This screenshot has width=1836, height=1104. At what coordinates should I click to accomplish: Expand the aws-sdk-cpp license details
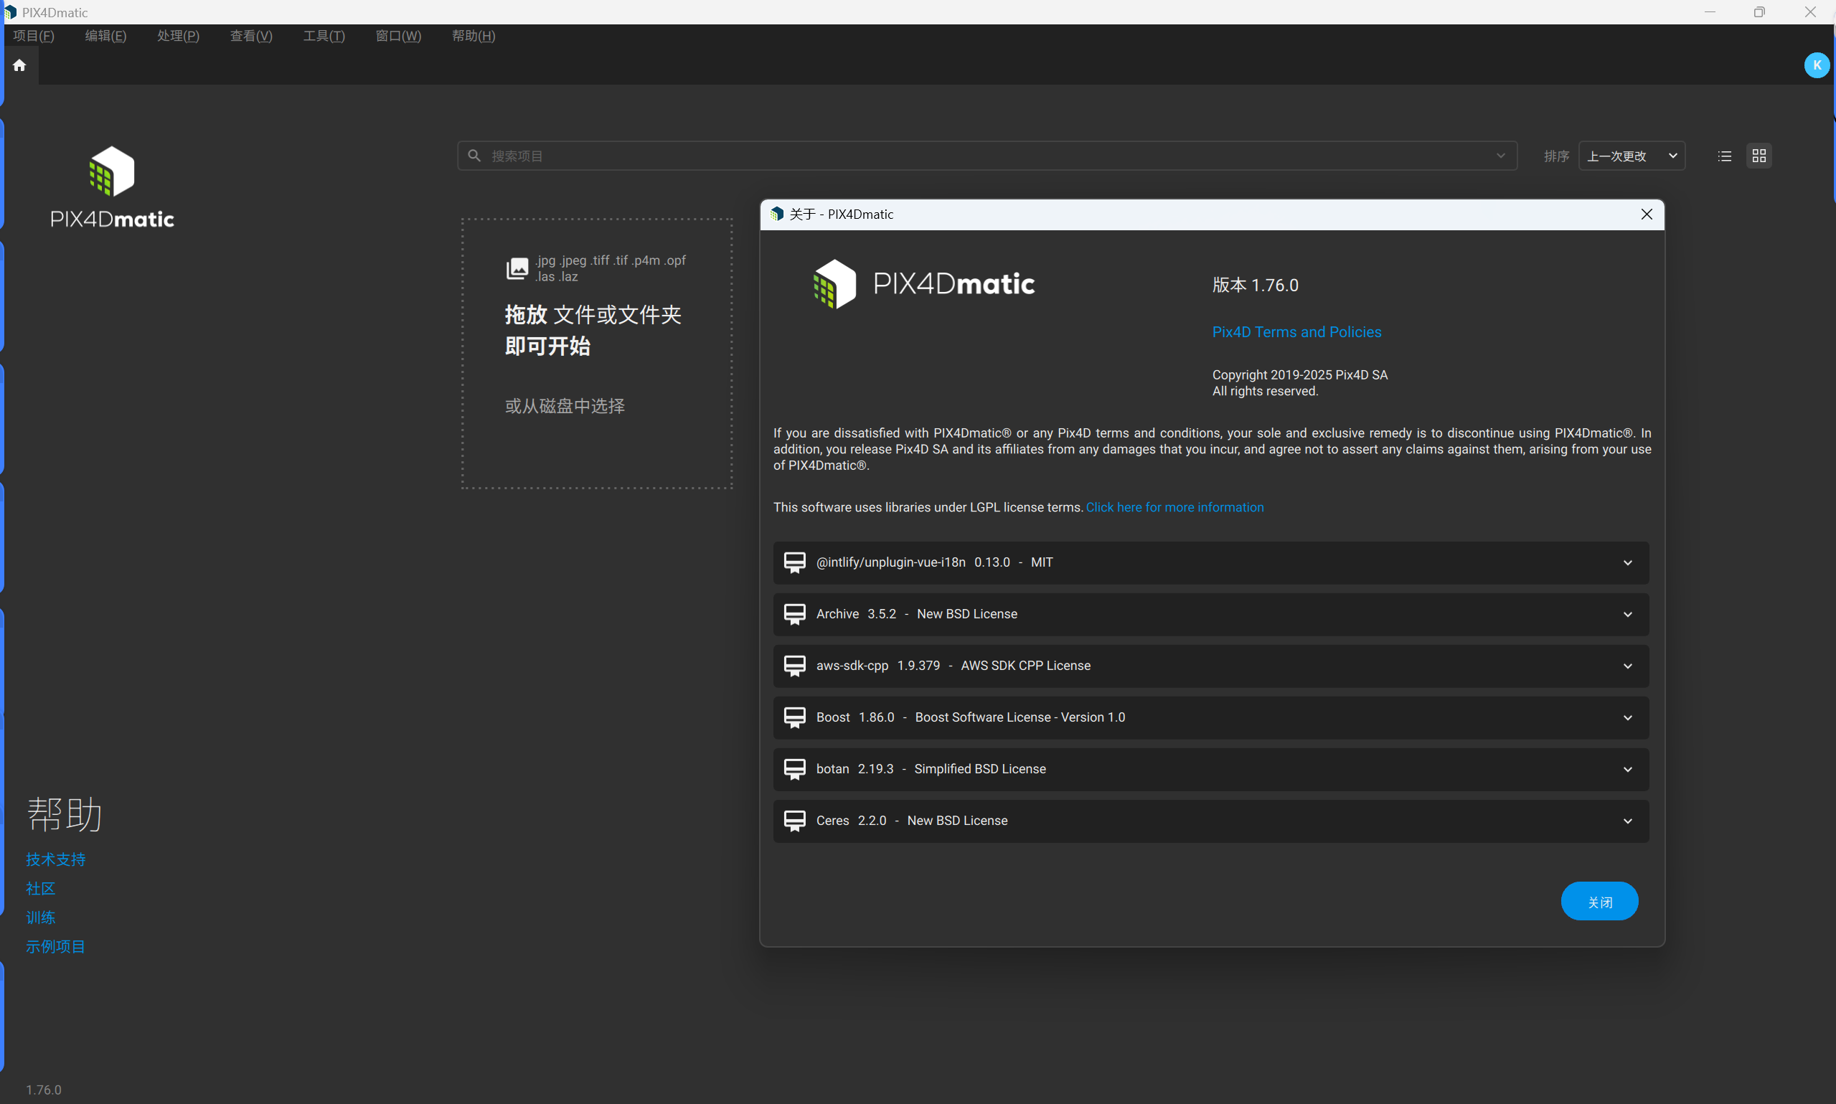1627,666
